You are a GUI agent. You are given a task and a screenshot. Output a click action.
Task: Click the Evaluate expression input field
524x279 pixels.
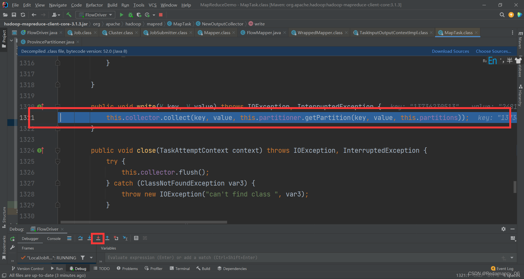click(303, 258)
